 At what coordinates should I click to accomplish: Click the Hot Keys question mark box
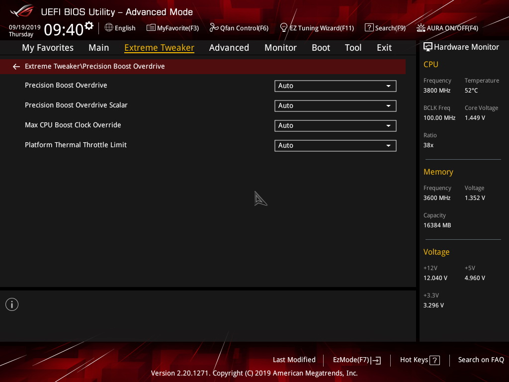tap(434, 360)
